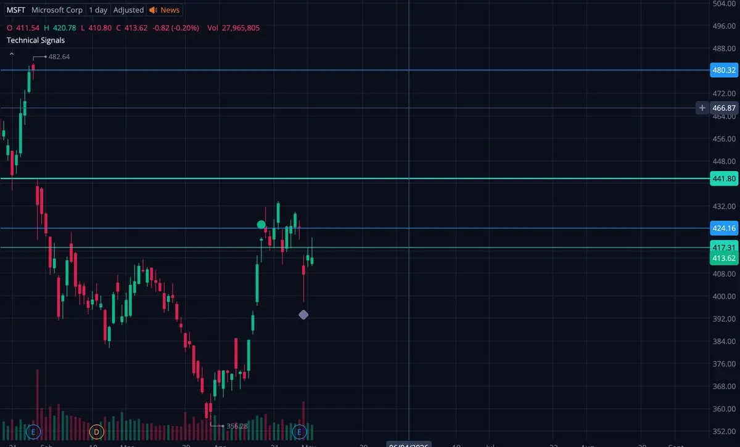Click the 408.00 axis label
The width and height of the screenshot is (740, 447).
point(724,273)
